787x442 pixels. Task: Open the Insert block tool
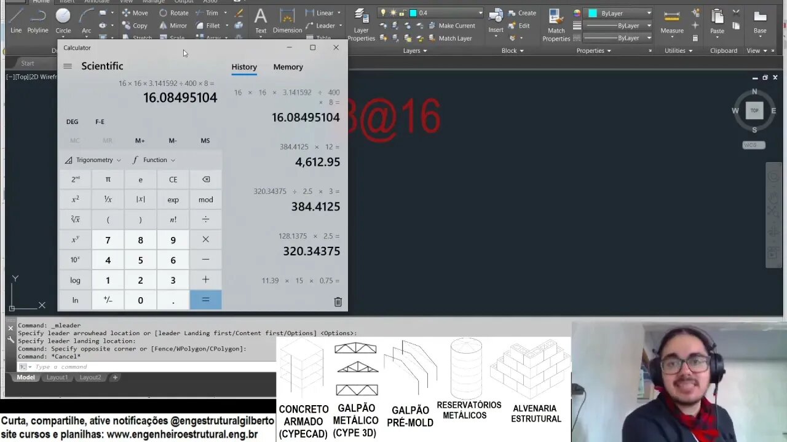[x=496, y=20]
